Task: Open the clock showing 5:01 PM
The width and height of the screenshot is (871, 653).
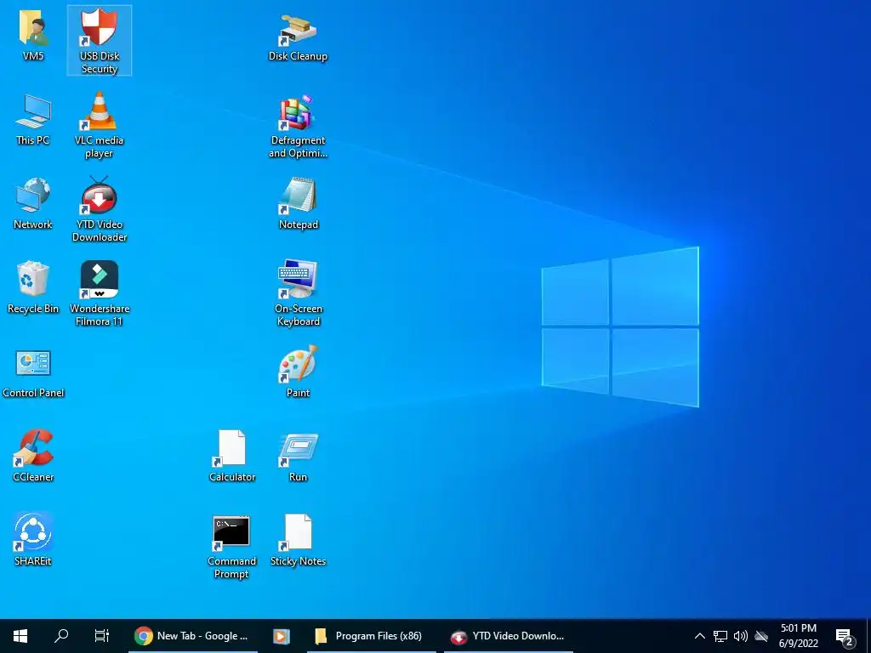Action: click(798, 636)
